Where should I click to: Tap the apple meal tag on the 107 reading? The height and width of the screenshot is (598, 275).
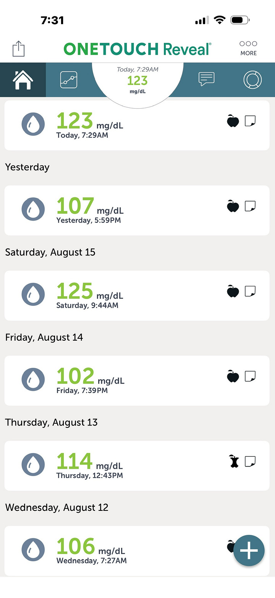[x=233, y=206]
